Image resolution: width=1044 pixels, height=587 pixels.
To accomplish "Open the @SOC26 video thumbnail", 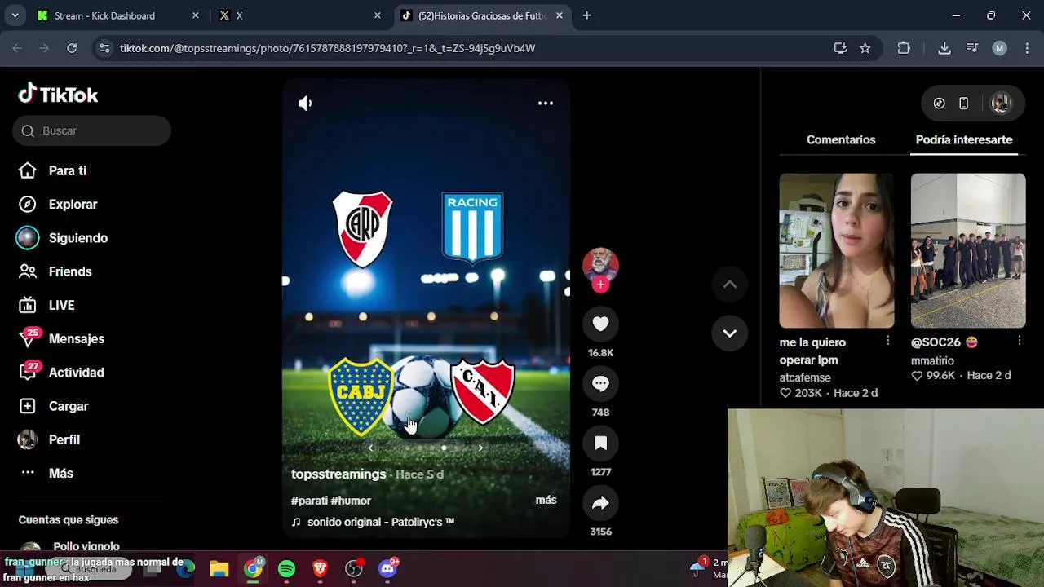I will point(968,250).
